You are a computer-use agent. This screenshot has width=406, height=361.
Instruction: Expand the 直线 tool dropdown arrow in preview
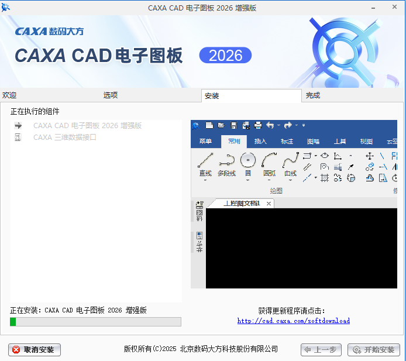(x=205, y=180)
